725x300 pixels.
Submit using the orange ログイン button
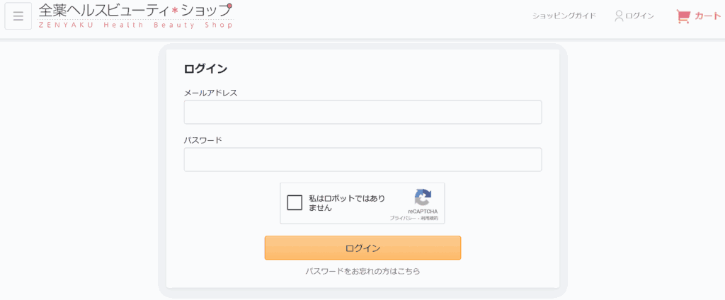(362, 248)
